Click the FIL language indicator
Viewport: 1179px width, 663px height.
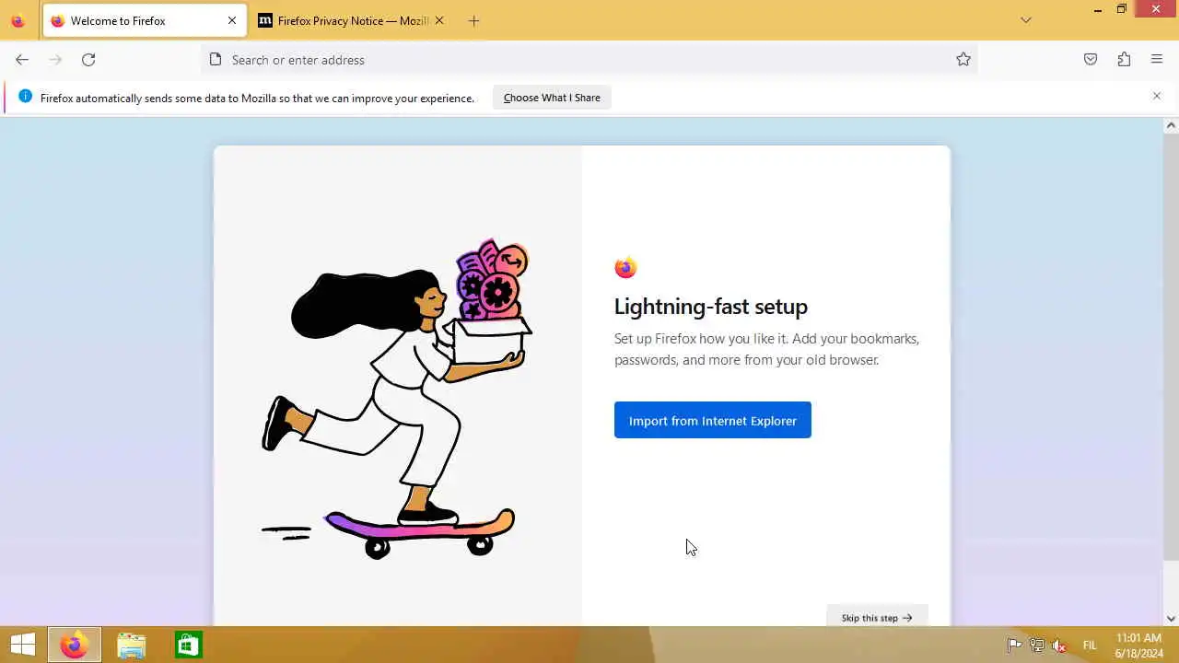pyautogui.click(x=1090, y=646)
